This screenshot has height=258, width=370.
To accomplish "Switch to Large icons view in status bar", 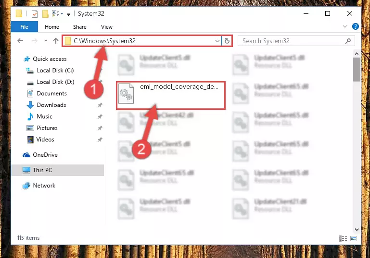I will click(x=354, y=238).
